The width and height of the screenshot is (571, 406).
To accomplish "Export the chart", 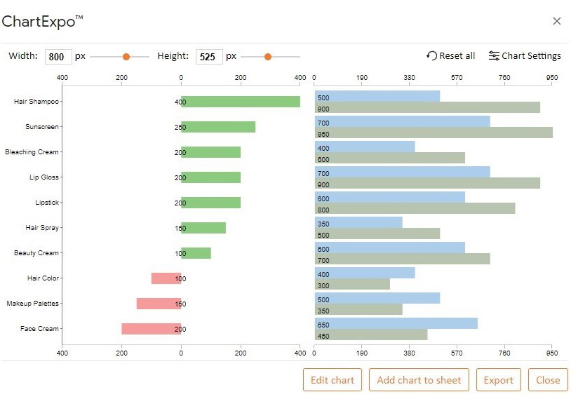I will coord(498,379).
